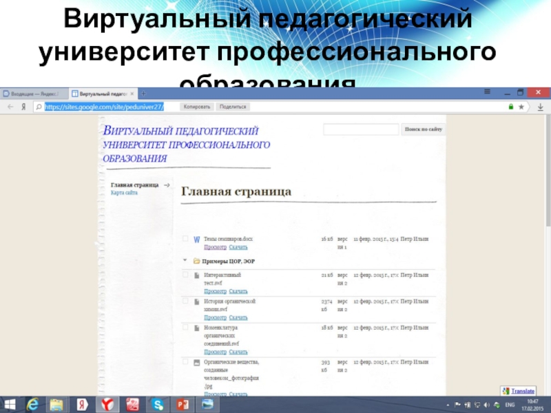The image size is (551, 413).
Task: Open the Translate link
Action: point(523,391)
